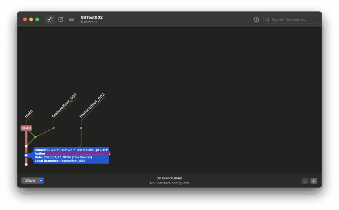
Task: Push with the up-arrow button
Action: click(314, 181)
